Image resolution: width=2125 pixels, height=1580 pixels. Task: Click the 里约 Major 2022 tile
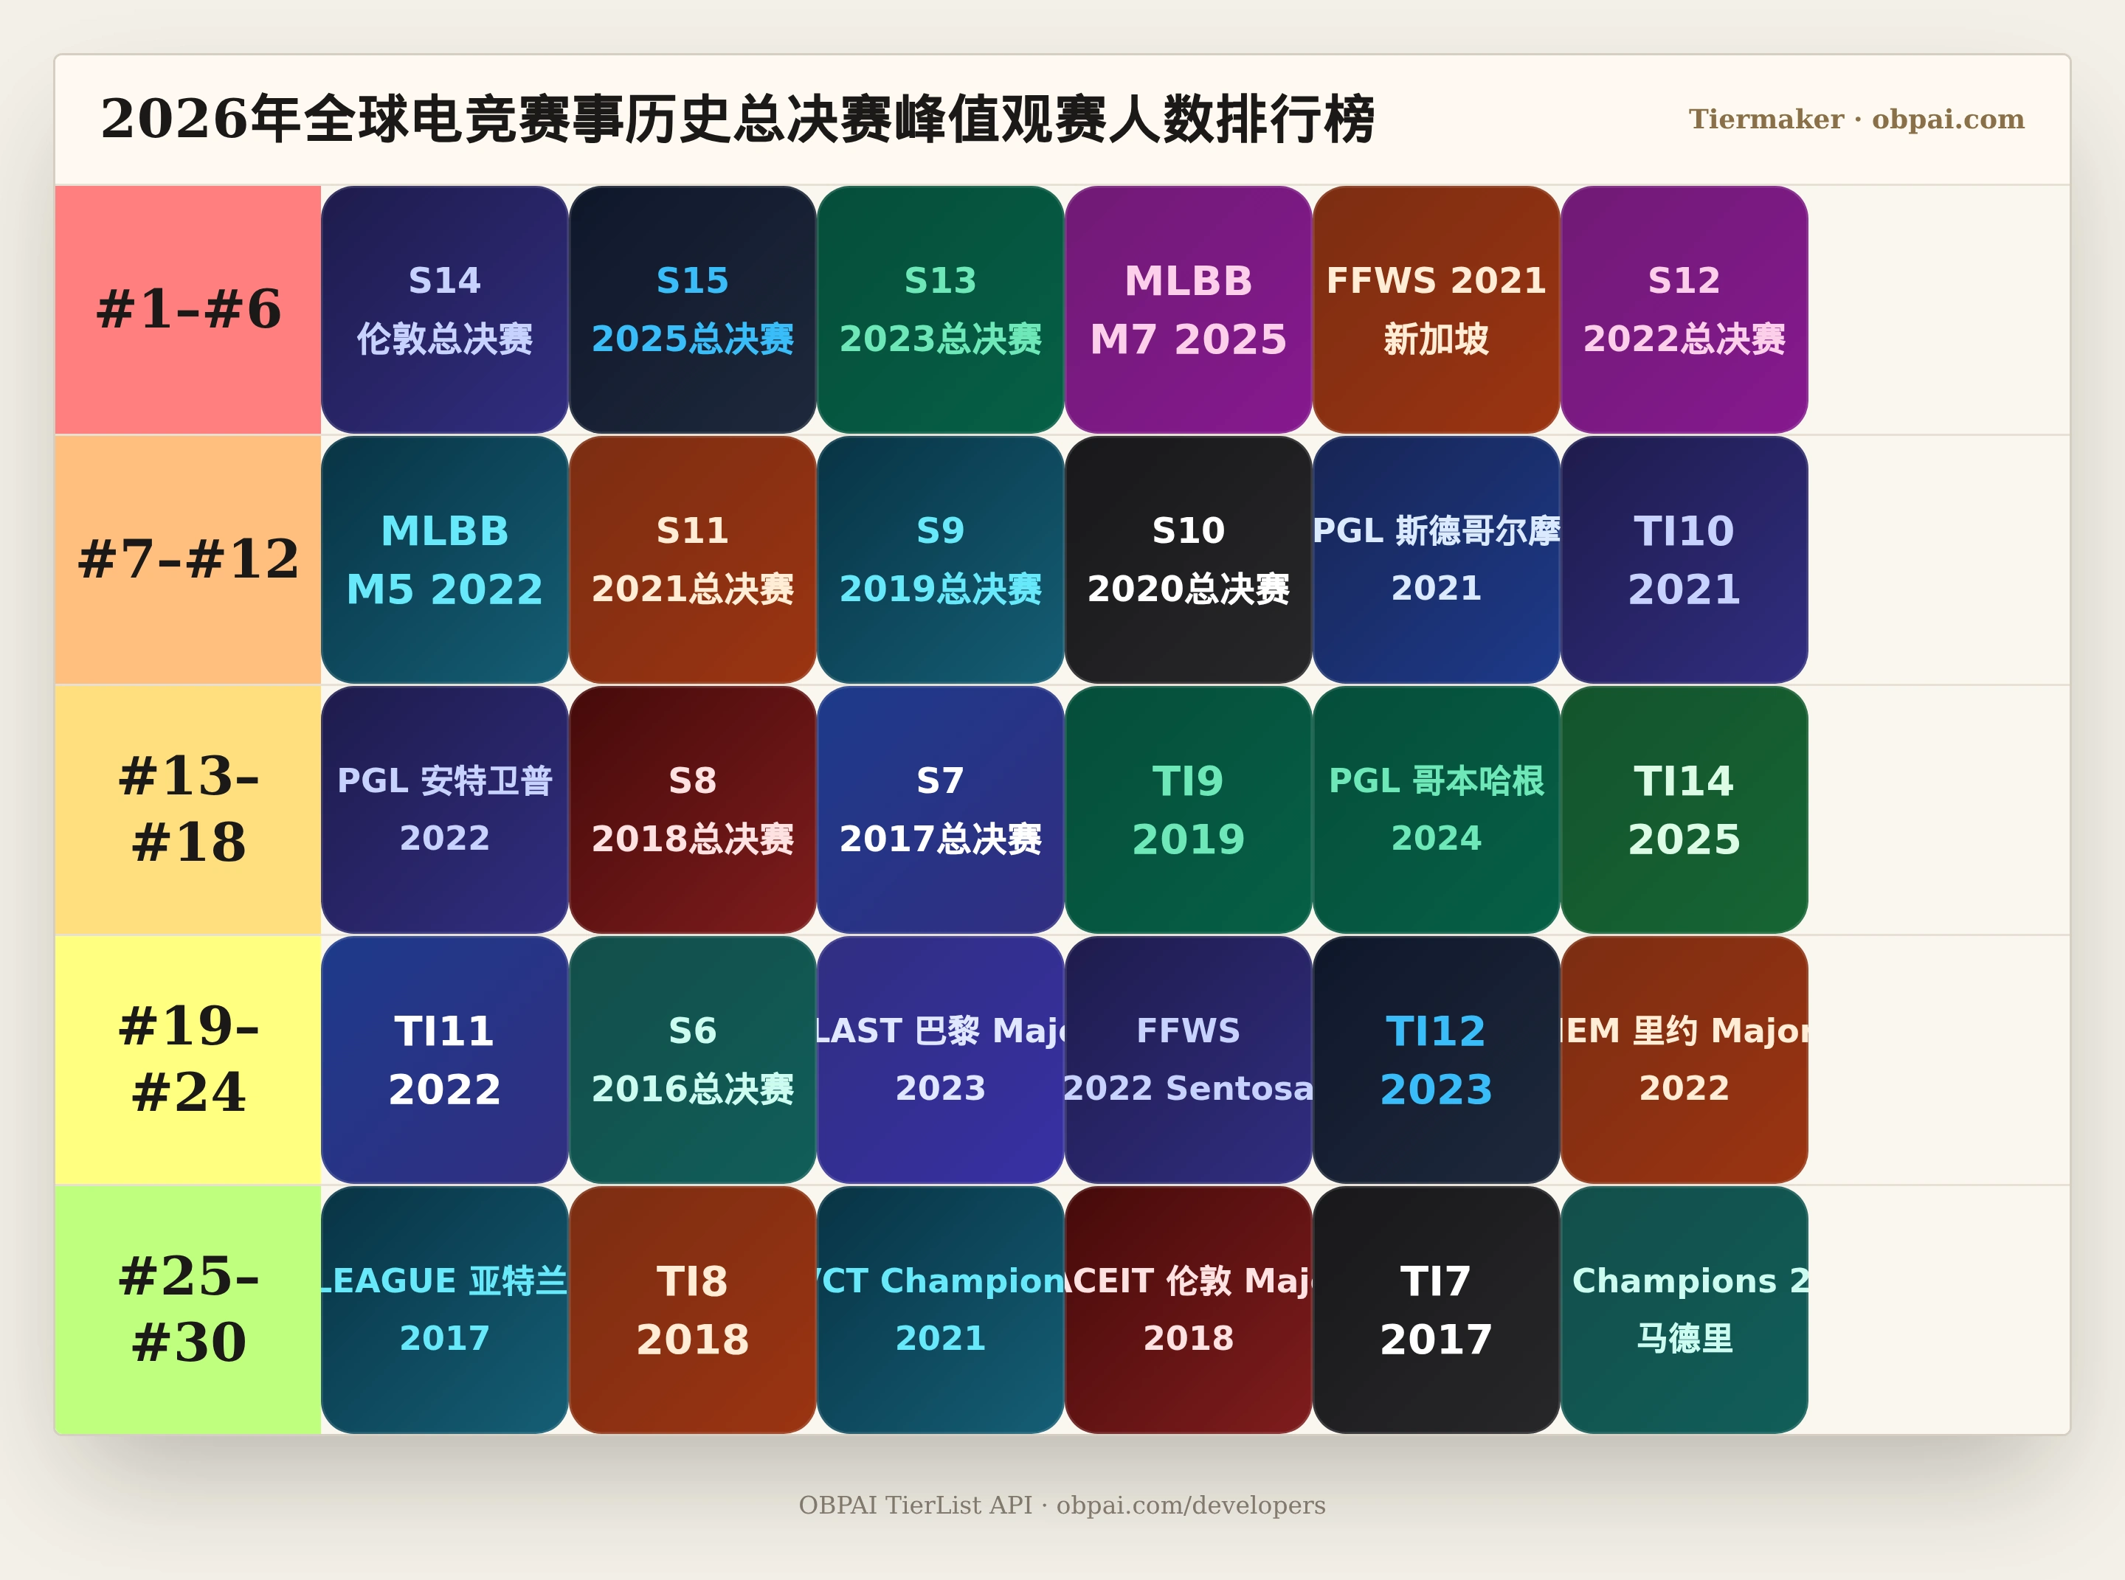coord(1684,1060)
